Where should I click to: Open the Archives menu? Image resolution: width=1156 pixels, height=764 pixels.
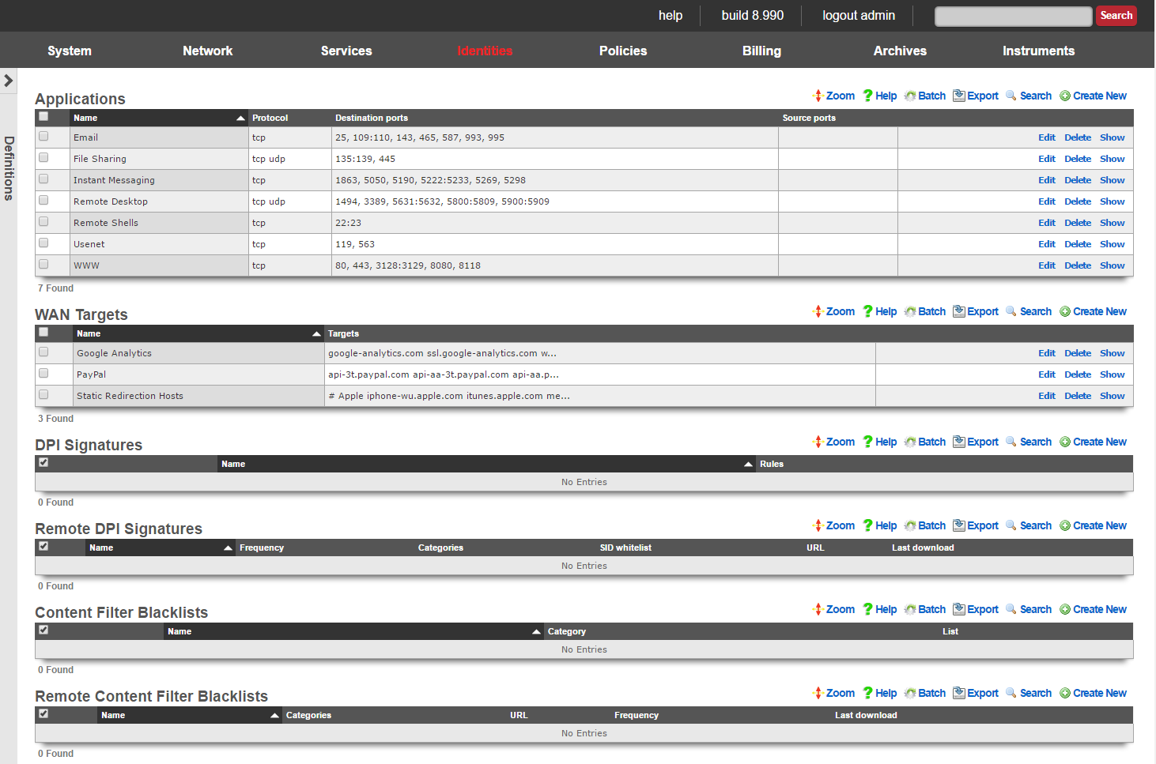point(900,51)
